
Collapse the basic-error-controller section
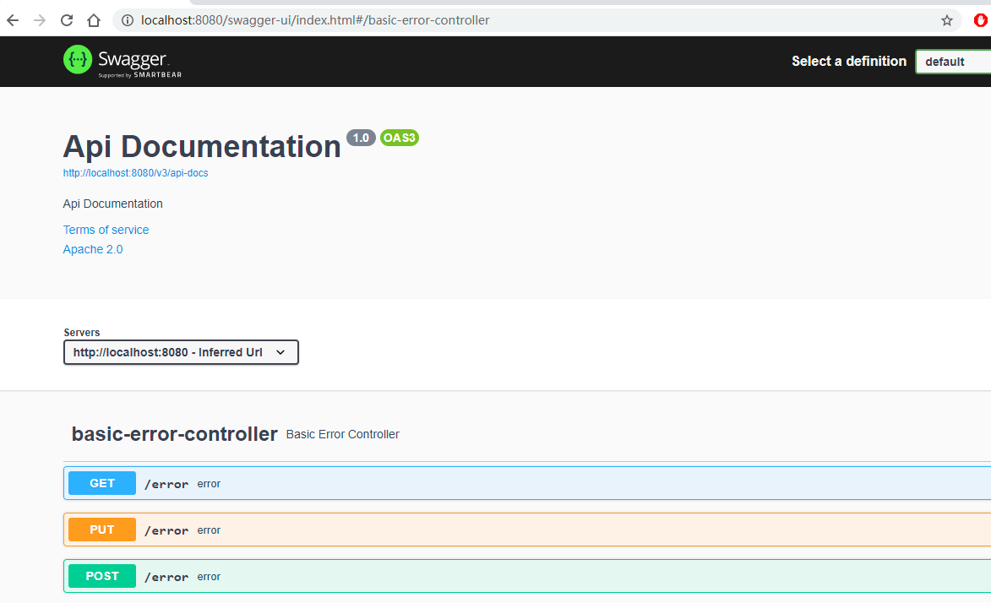click(174, 433)
